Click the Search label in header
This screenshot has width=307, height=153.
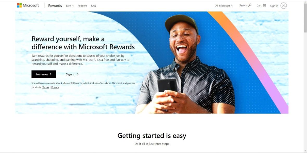coord(243,5)
